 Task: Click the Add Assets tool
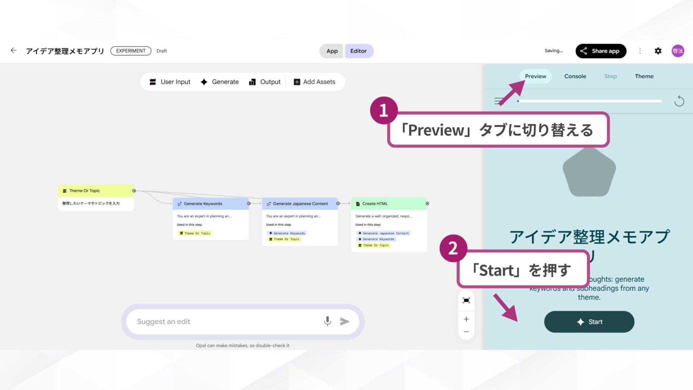point(315,82)
